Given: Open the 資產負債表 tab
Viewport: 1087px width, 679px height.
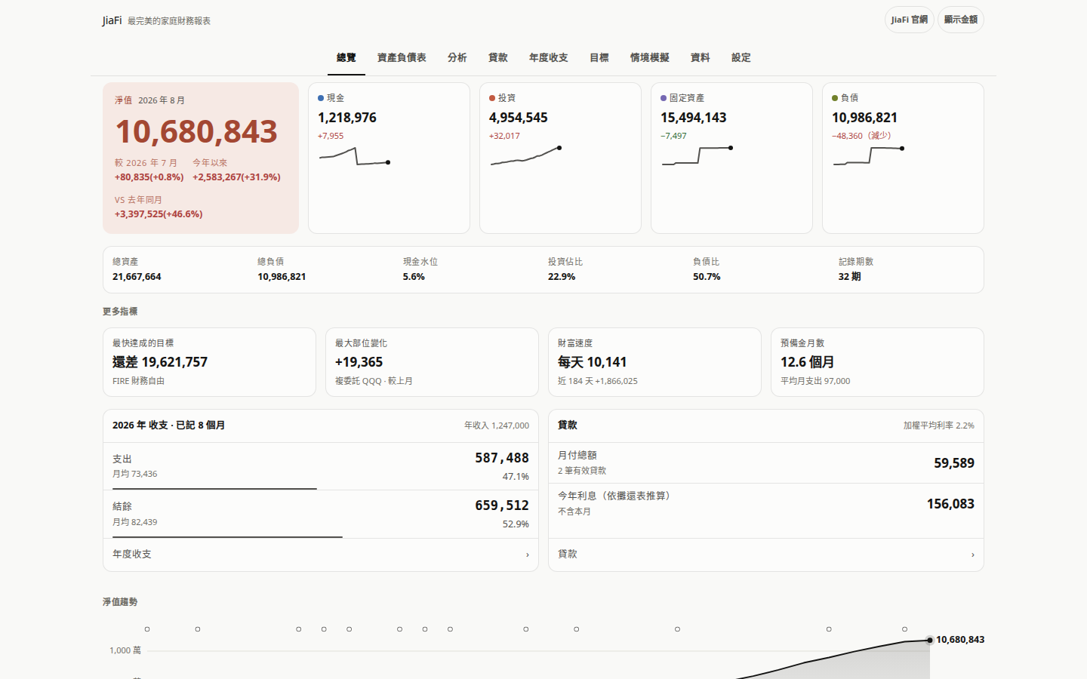Looking at the screenshot, I should 402,57.
